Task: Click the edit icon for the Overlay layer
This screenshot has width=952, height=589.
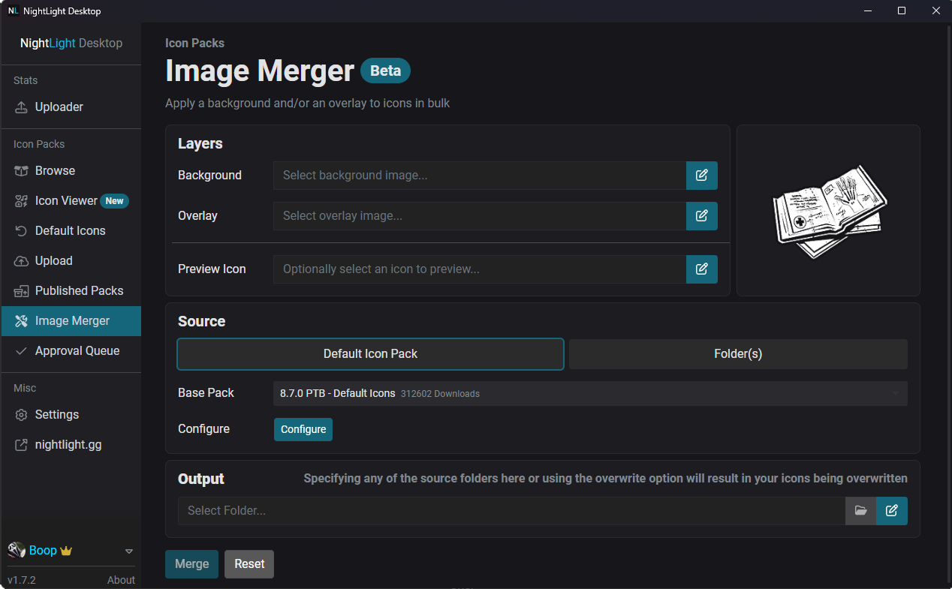Action: click(x=701, y=215)
